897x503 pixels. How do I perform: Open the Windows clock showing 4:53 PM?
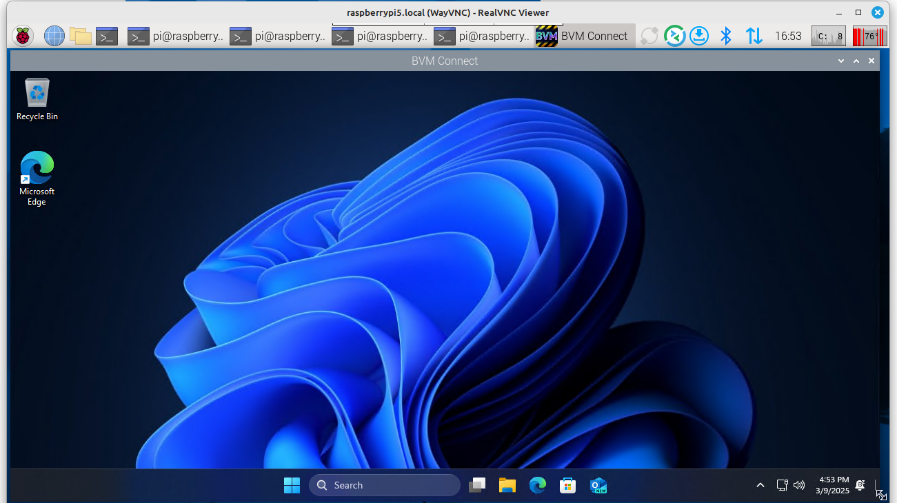(834, 485)
